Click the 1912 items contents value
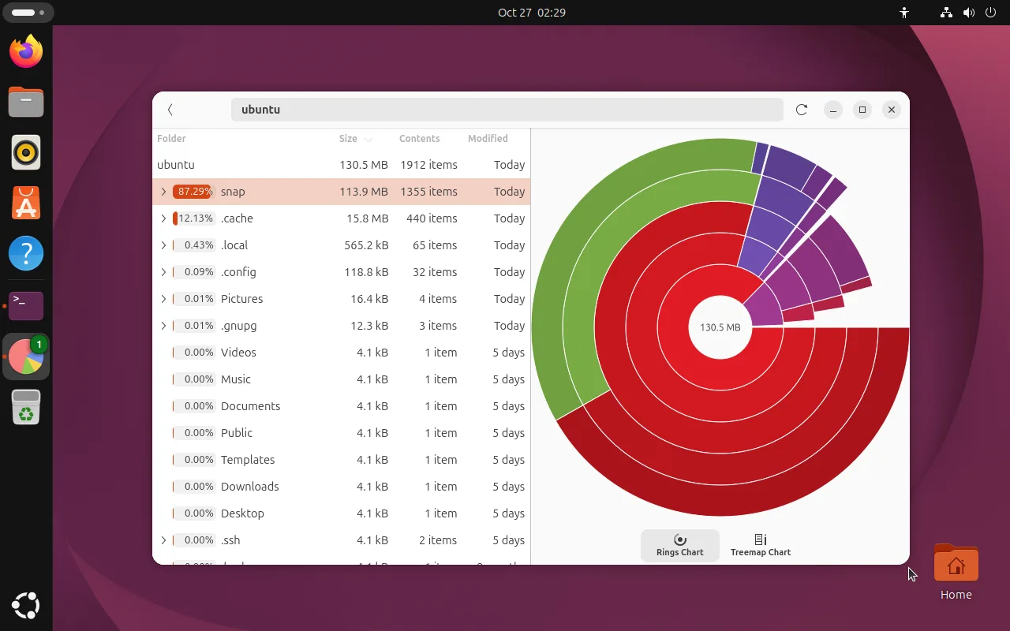This screenshot has width=1010, height=631. [428, 165]
